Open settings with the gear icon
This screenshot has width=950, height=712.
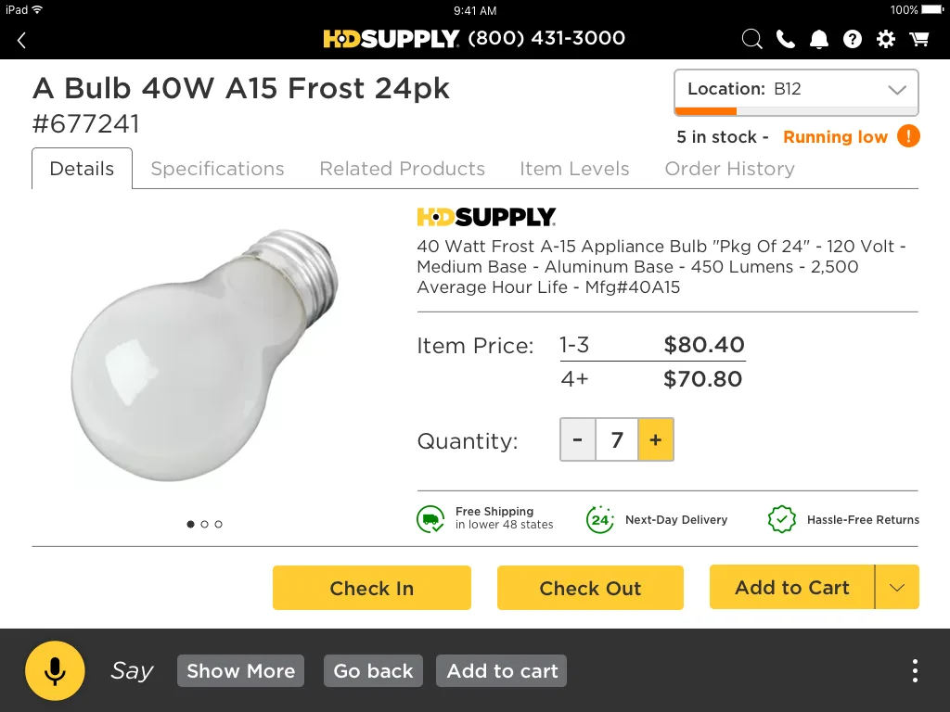(x=885, y=39)
